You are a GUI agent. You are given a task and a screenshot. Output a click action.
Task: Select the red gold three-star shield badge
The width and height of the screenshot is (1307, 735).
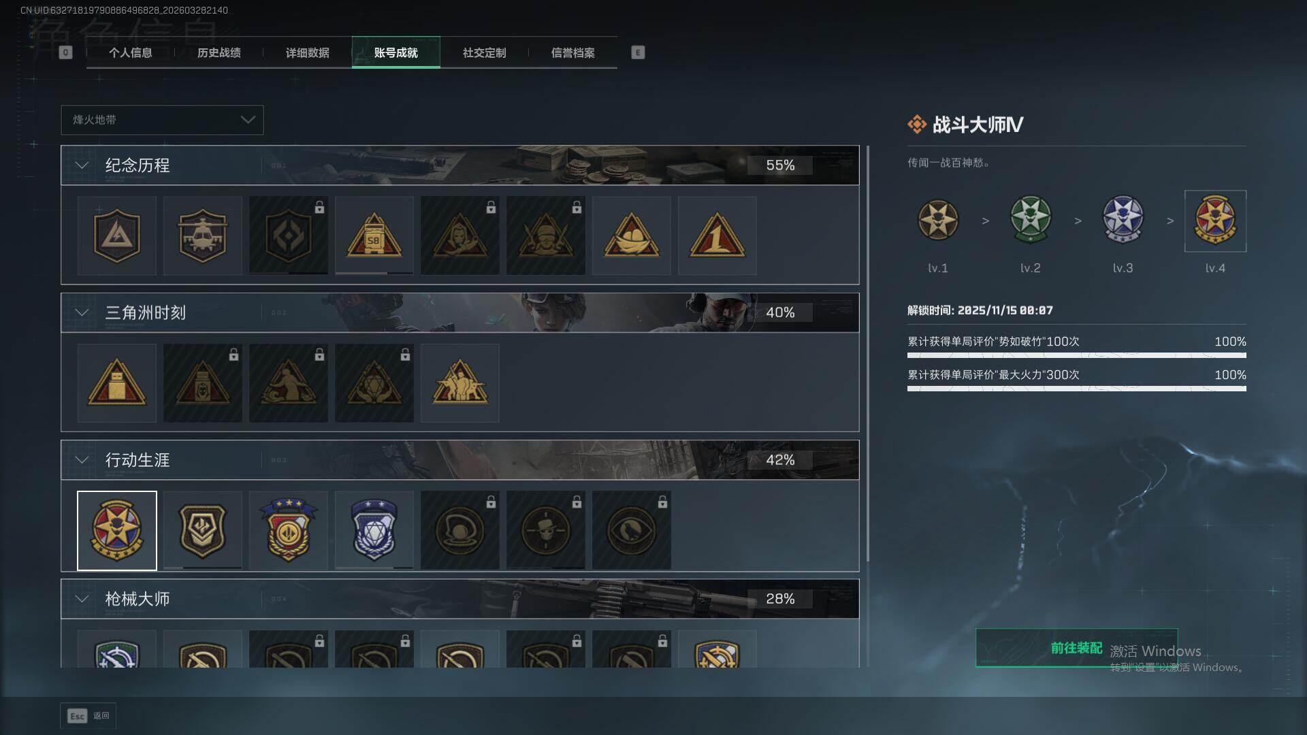click(288, 530)
